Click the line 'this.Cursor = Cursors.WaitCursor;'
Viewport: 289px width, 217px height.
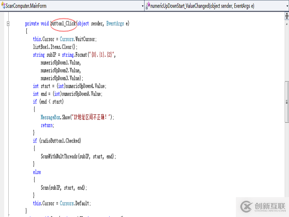(x=65, y=39)
